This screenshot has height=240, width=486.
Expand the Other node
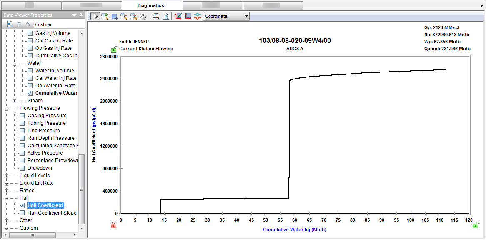(6, 220)
